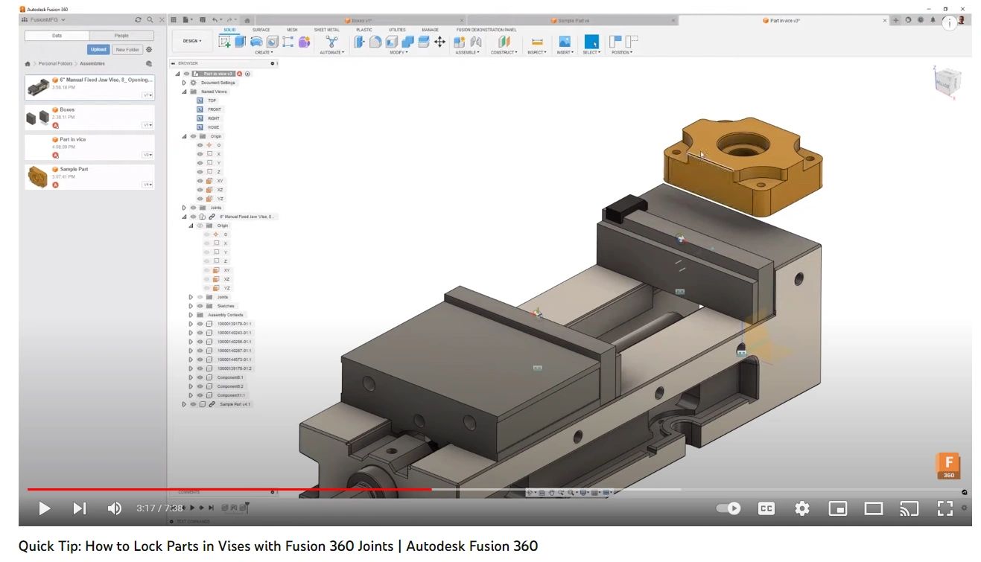Click the New Folder button
981x562 pixels.
128,49
